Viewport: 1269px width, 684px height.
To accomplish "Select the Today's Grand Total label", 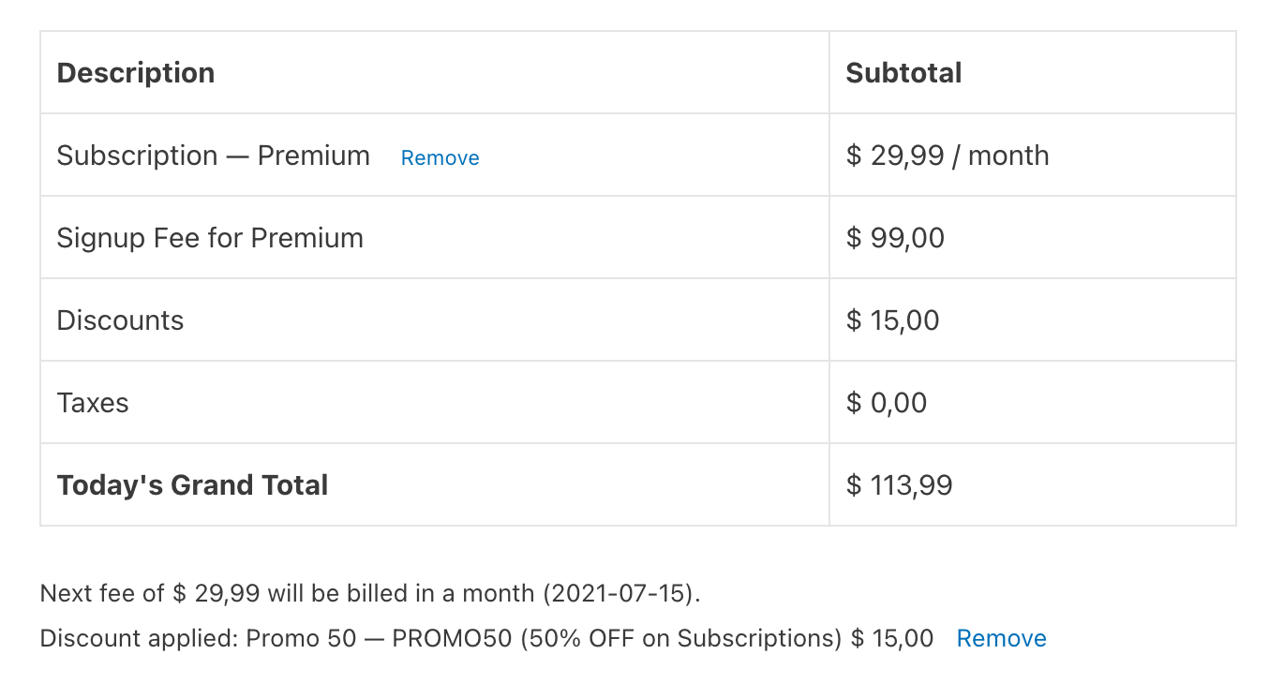I will tap(192, 485).
